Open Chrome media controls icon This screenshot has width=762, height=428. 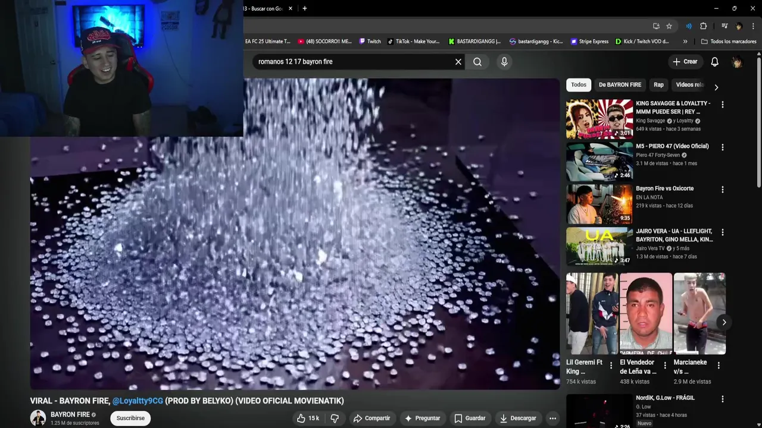coord(724,26)
